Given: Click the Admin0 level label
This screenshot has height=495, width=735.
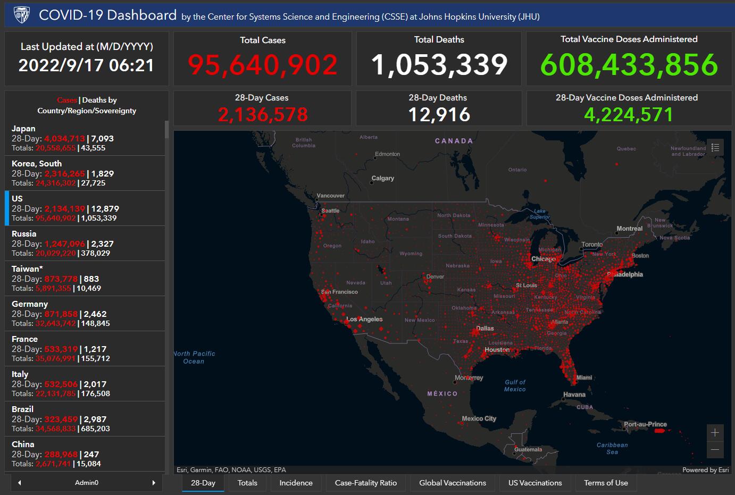Looking at the screenshot, I should point(87,483).
